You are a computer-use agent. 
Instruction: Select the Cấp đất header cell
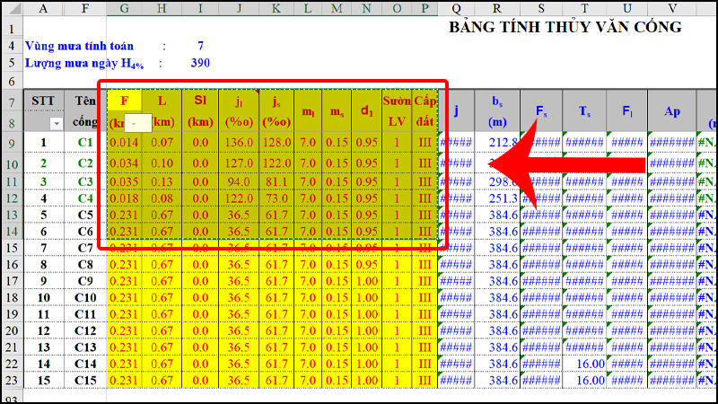(x=425, y=111)
